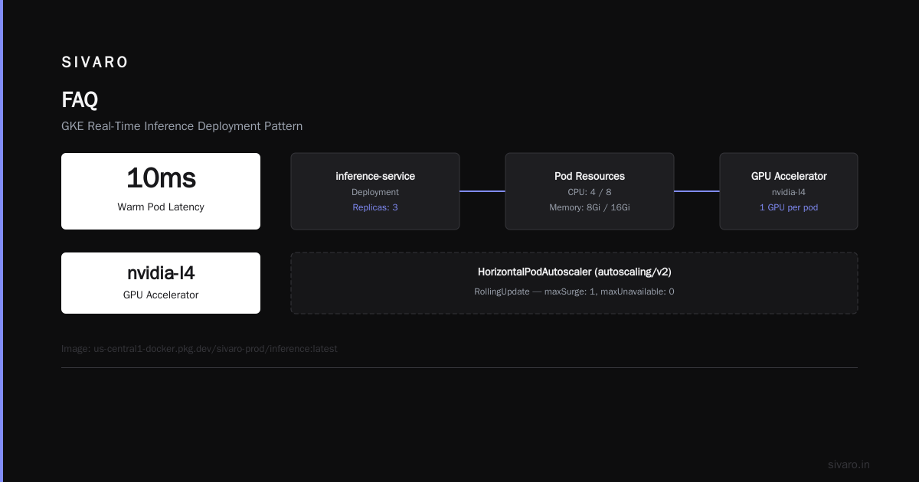
Task: Click the horizontal divider line above footer
Action: [x=459, y=367]
